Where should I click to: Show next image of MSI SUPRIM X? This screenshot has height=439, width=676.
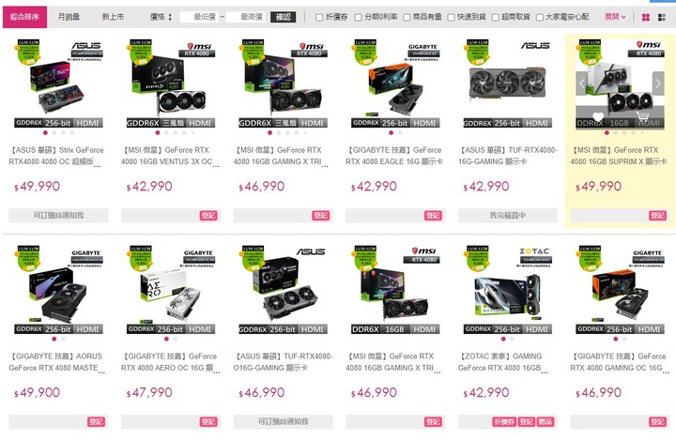coord(658,83)
